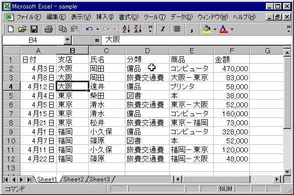Click the formula equals button
The height and width of the screenshot is (195, 294).
tap(97, 40)
